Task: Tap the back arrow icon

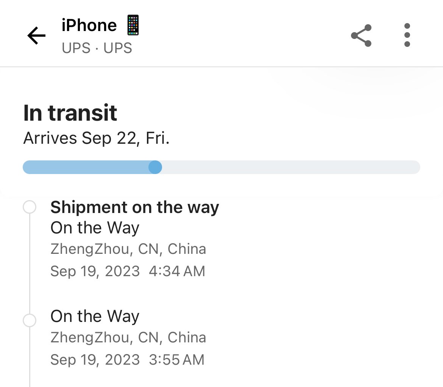Action: [36, 36]
